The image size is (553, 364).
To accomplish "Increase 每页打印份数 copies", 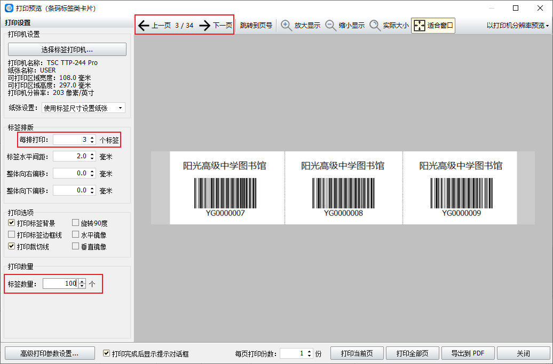I will point(309,351).
